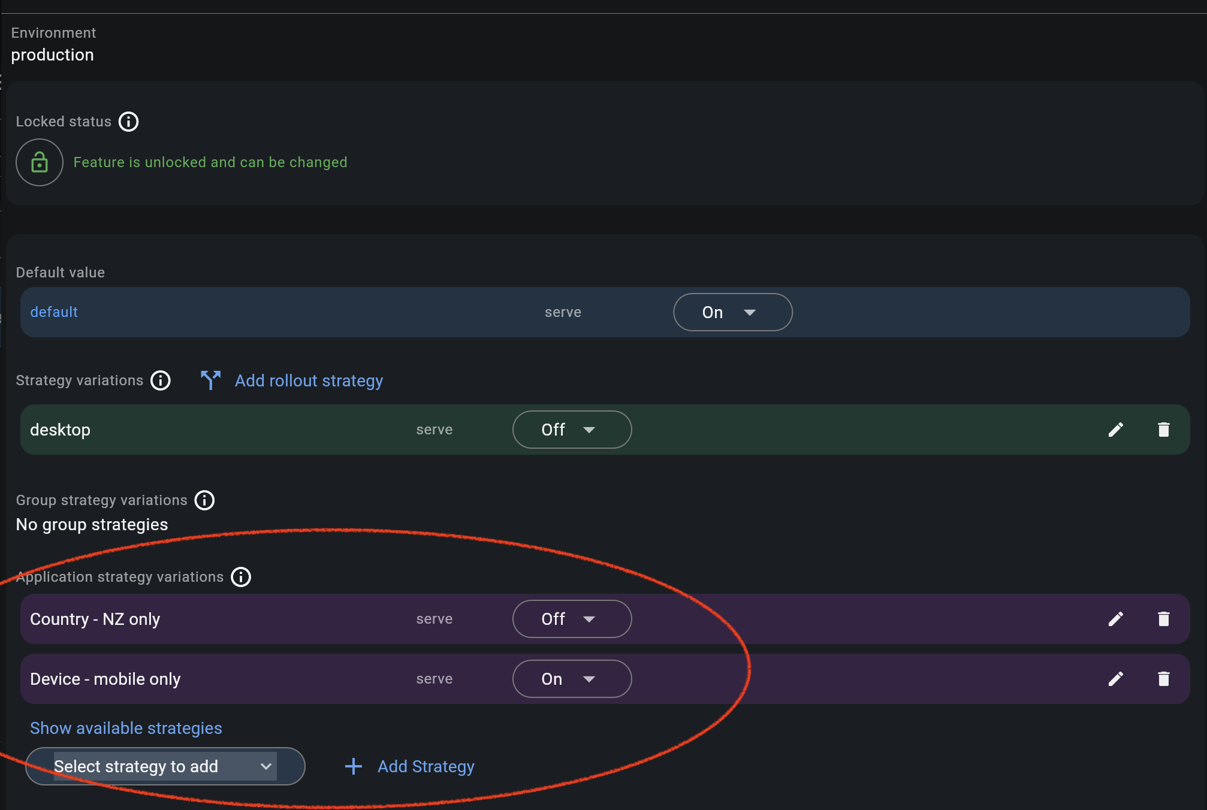Toggle the feature lock padlock

coord(39,162)
